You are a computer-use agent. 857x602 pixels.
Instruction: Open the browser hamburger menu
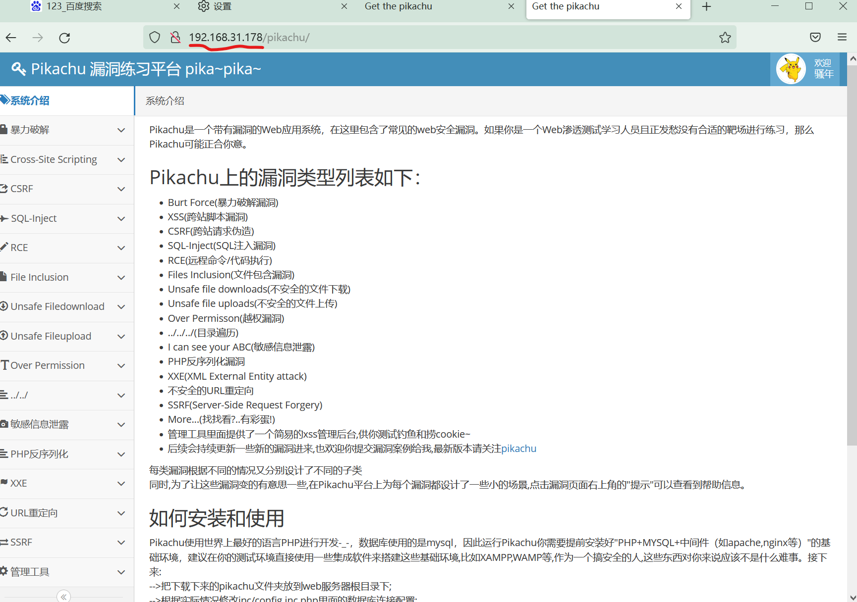point(842,37)
